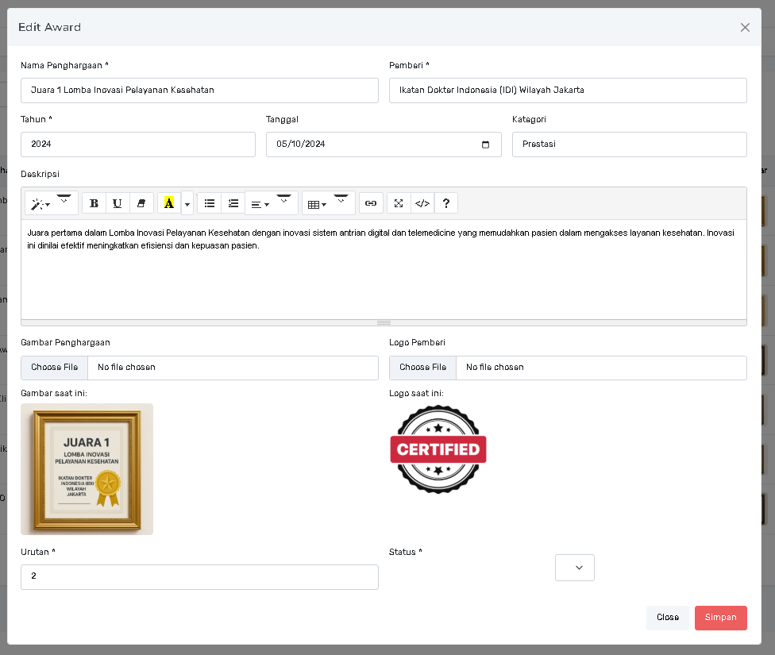This screenshot has width=775, height=655.
Task: Switch to code view in editor
Action: tap(422, 203)
